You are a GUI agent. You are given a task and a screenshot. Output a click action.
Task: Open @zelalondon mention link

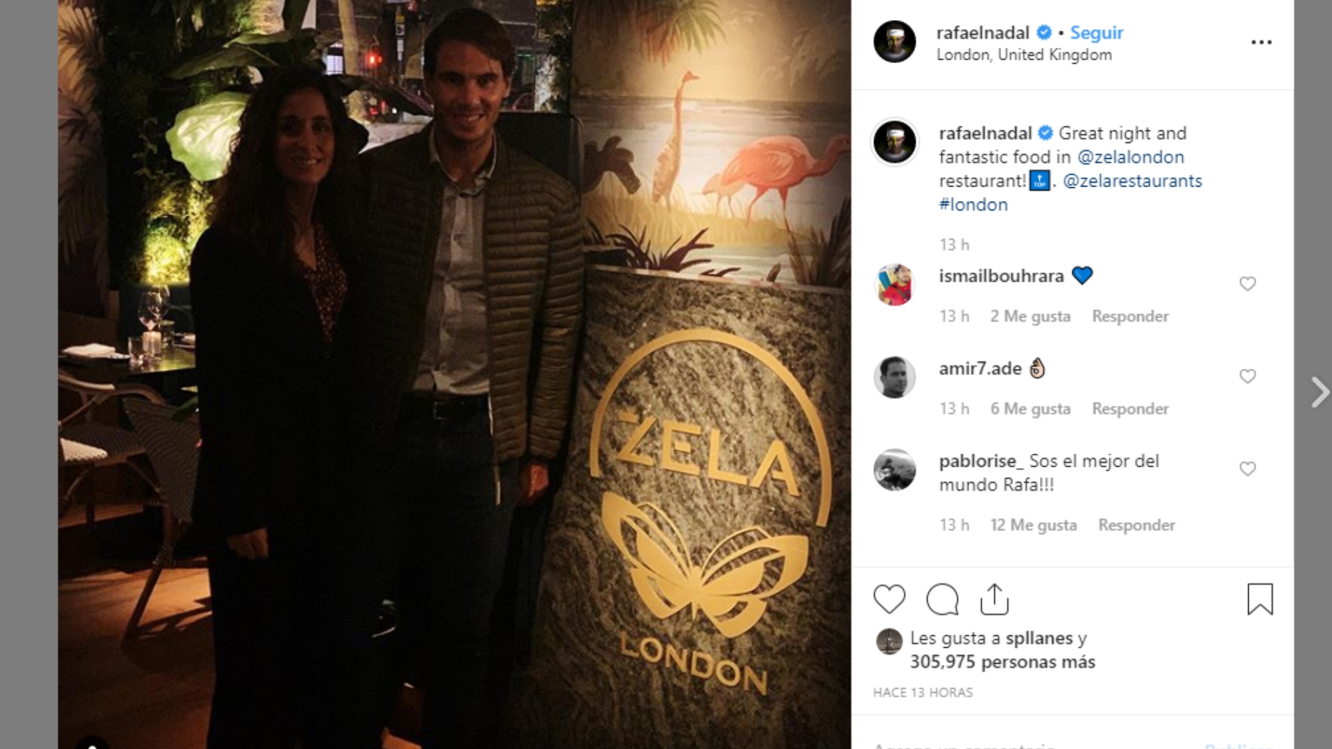[1131, 157]
